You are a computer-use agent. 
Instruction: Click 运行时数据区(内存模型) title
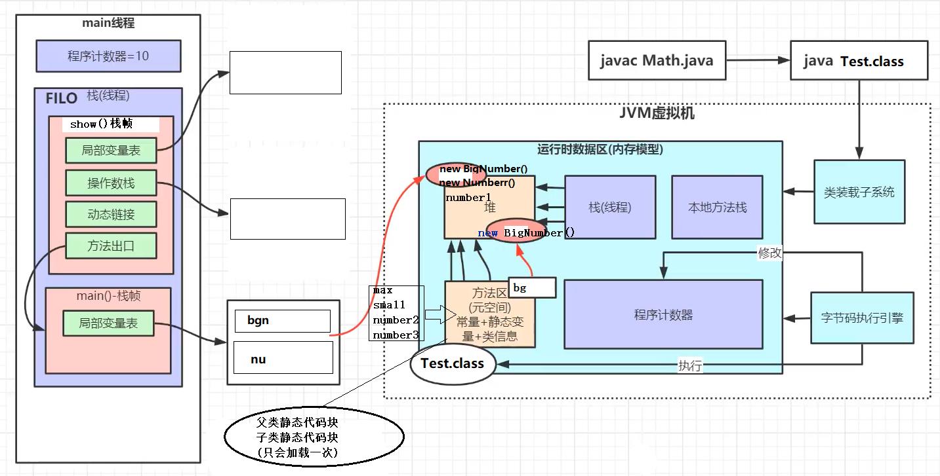(x=600, y=149)
